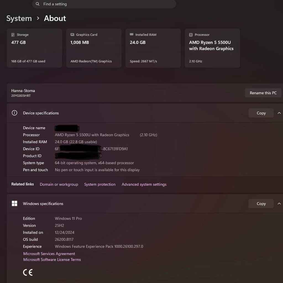The height and width of the screenshot is (283, 283).
Task: Select the No pen or touch input text
Action: pyautogui.click(x=97, y=170)
